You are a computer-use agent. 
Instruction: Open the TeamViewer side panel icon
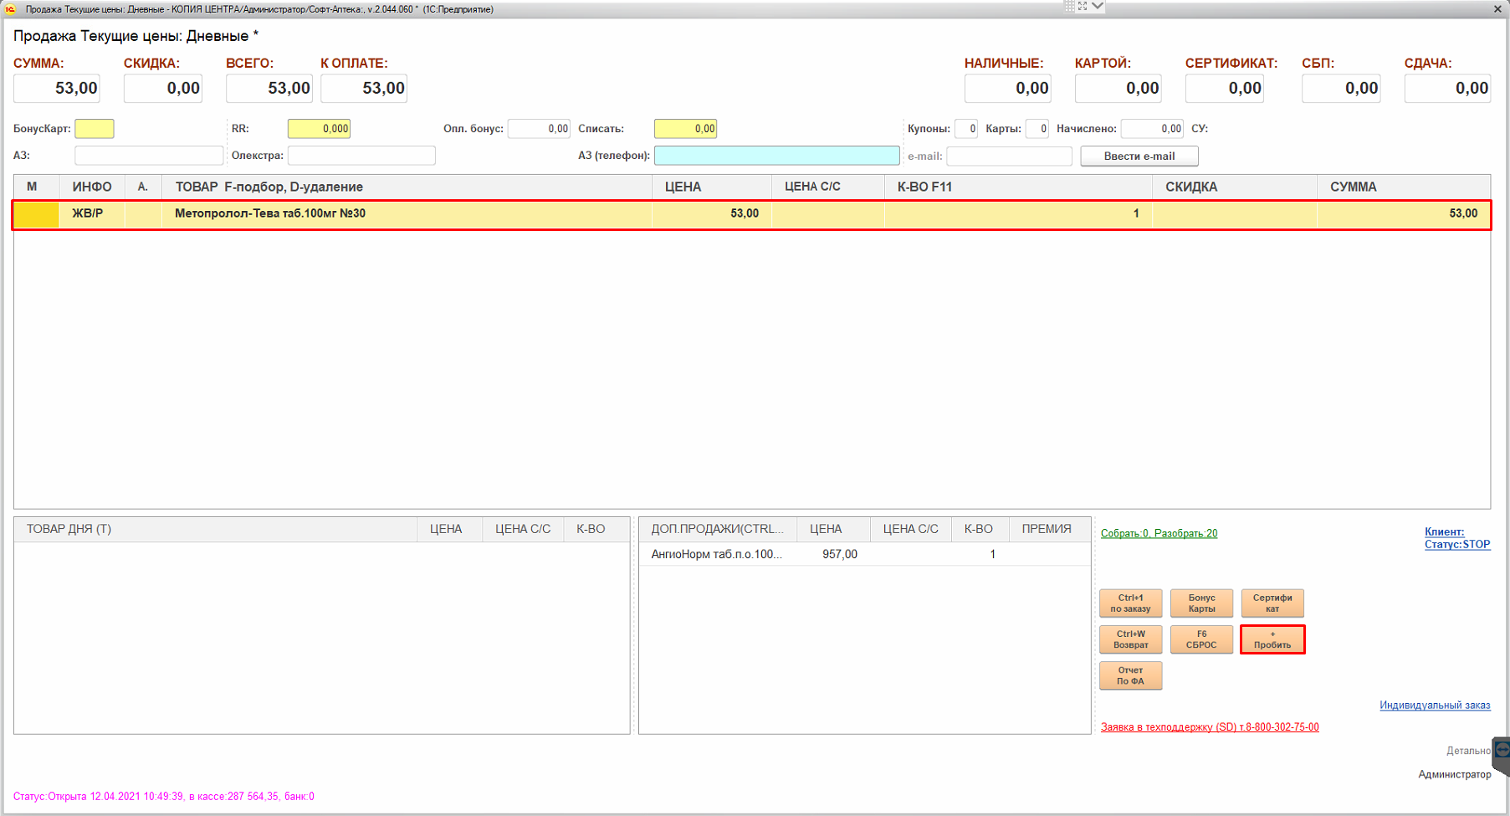pyautogui.click(x=1502, y=751)
